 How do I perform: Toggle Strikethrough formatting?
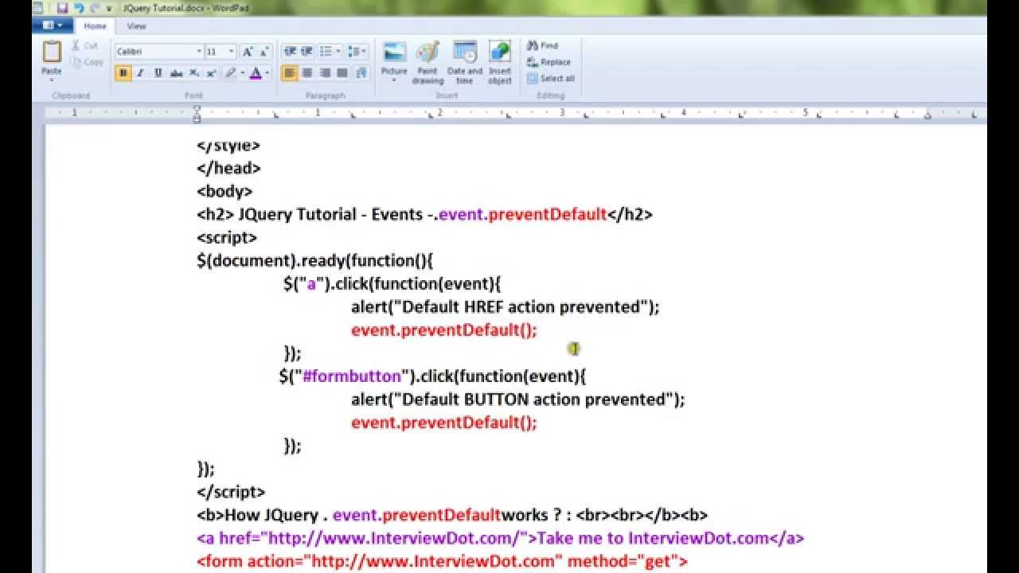(x=176, y=73)
